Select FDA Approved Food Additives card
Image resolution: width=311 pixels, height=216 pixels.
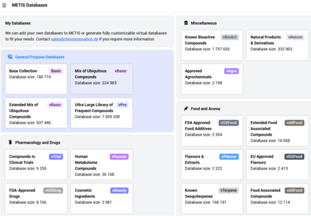(x=212, y=131)
